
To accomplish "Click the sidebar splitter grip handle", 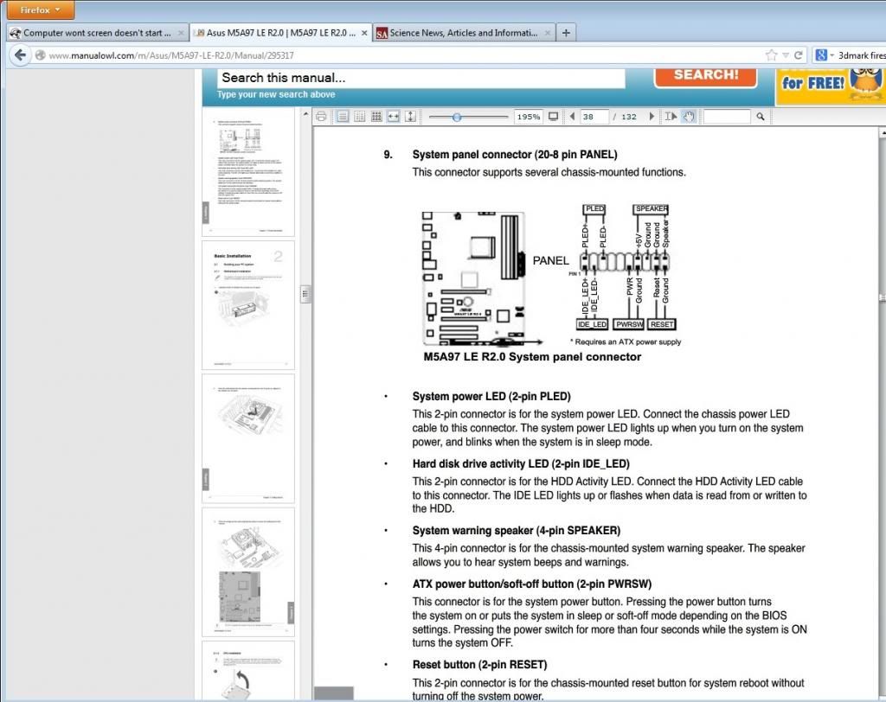I will tap(305, 294).
